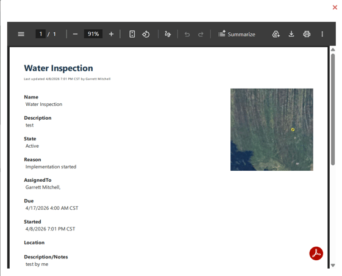The image size is (342, 276).
Task: Click the Description value 'test'
Action: pos(30,125)
